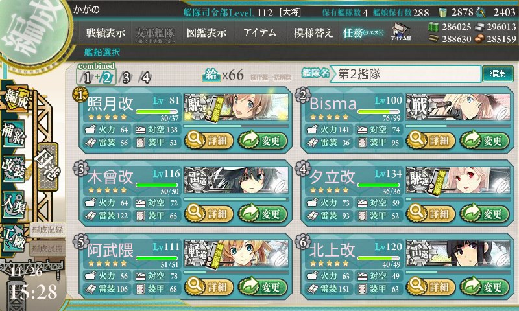Switch to fleet tab 4
This screenshot has height=311, width=519.
pyautogui.click(x=145, y=78)
